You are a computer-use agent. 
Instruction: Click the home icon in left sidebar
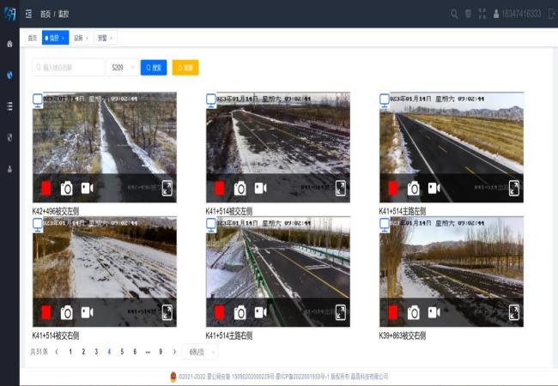pos(9,43)
